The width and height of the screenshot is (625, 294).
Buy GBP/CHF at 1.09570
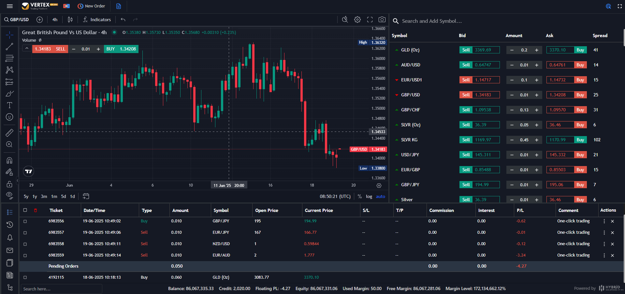click(580, 110)
